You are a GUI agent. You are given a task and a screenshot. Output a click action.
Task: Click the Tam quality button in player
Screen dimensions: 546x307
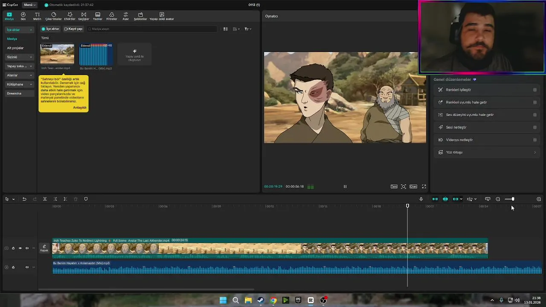click(x=394, y=186)
